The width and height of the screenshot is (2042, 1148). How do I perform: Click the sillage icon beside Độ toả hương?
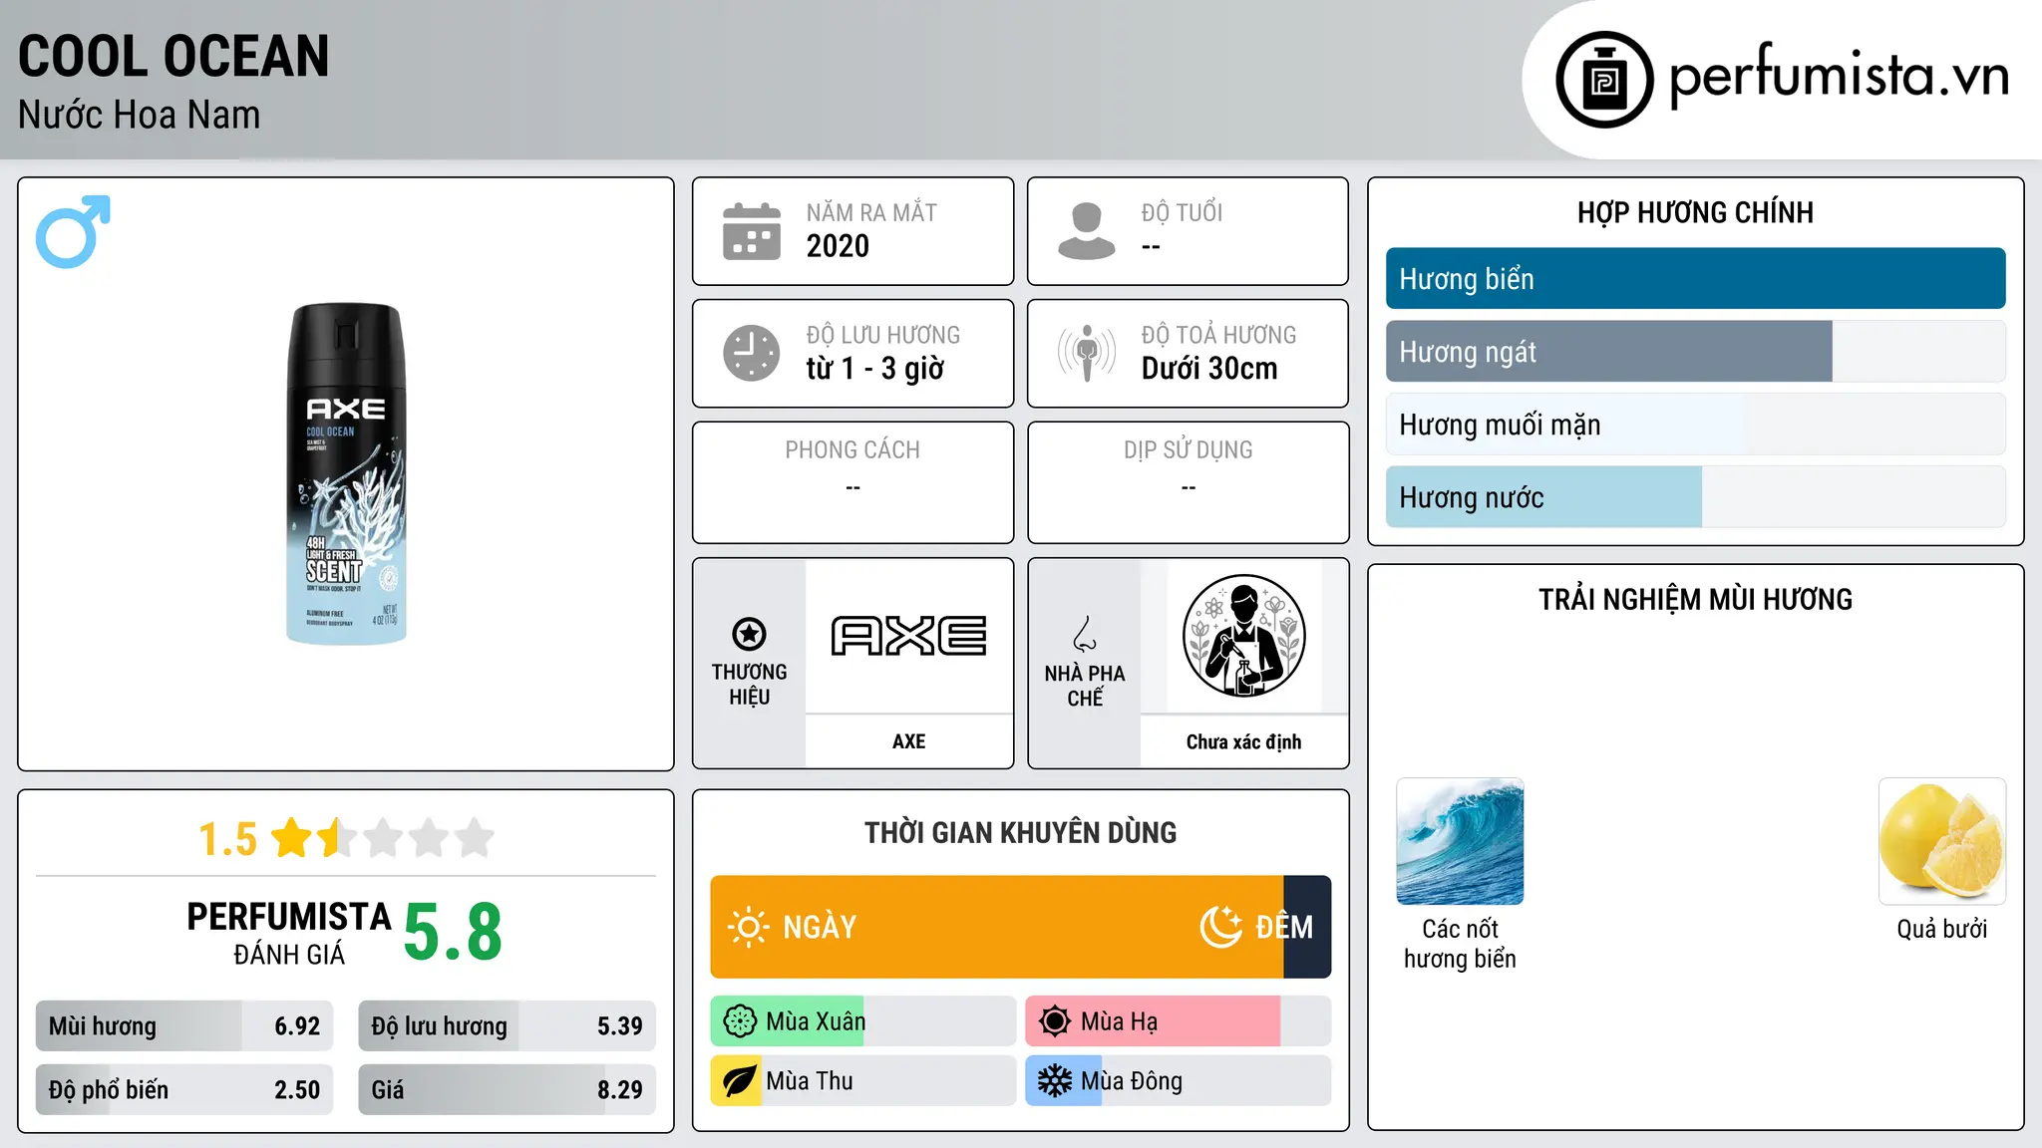[x=1087, y=353]
